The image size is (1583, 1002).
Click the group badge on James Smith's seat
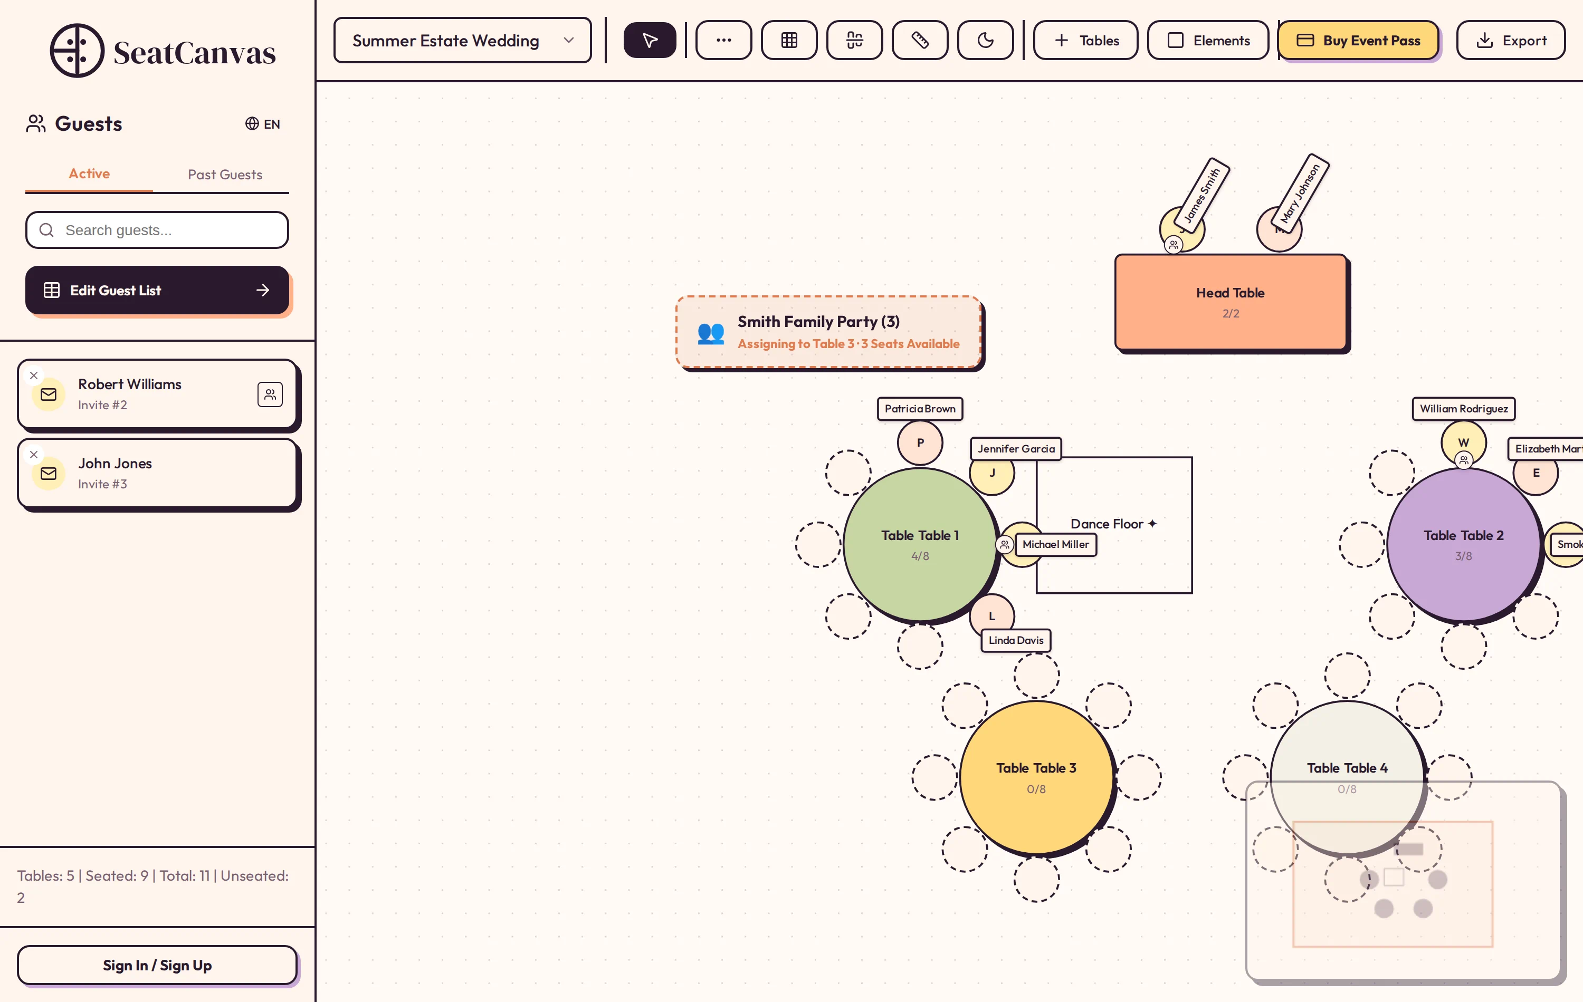pyautogui.click(x=1174, y=245)
